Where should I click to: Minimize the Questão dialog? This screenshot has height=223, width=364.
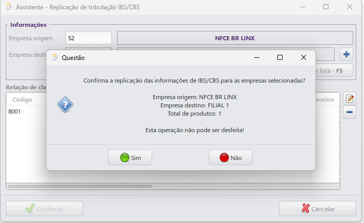pyautogui.click(x=256, y=58)
